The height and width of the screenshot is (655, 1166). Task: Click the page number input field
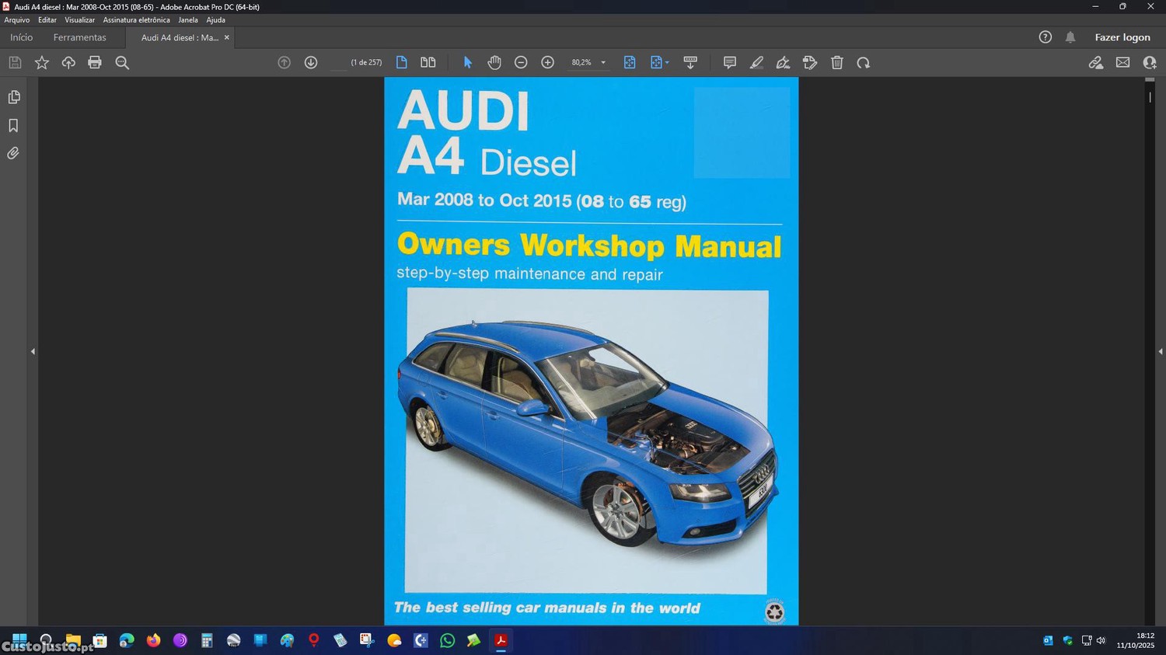tap(339, 63)
